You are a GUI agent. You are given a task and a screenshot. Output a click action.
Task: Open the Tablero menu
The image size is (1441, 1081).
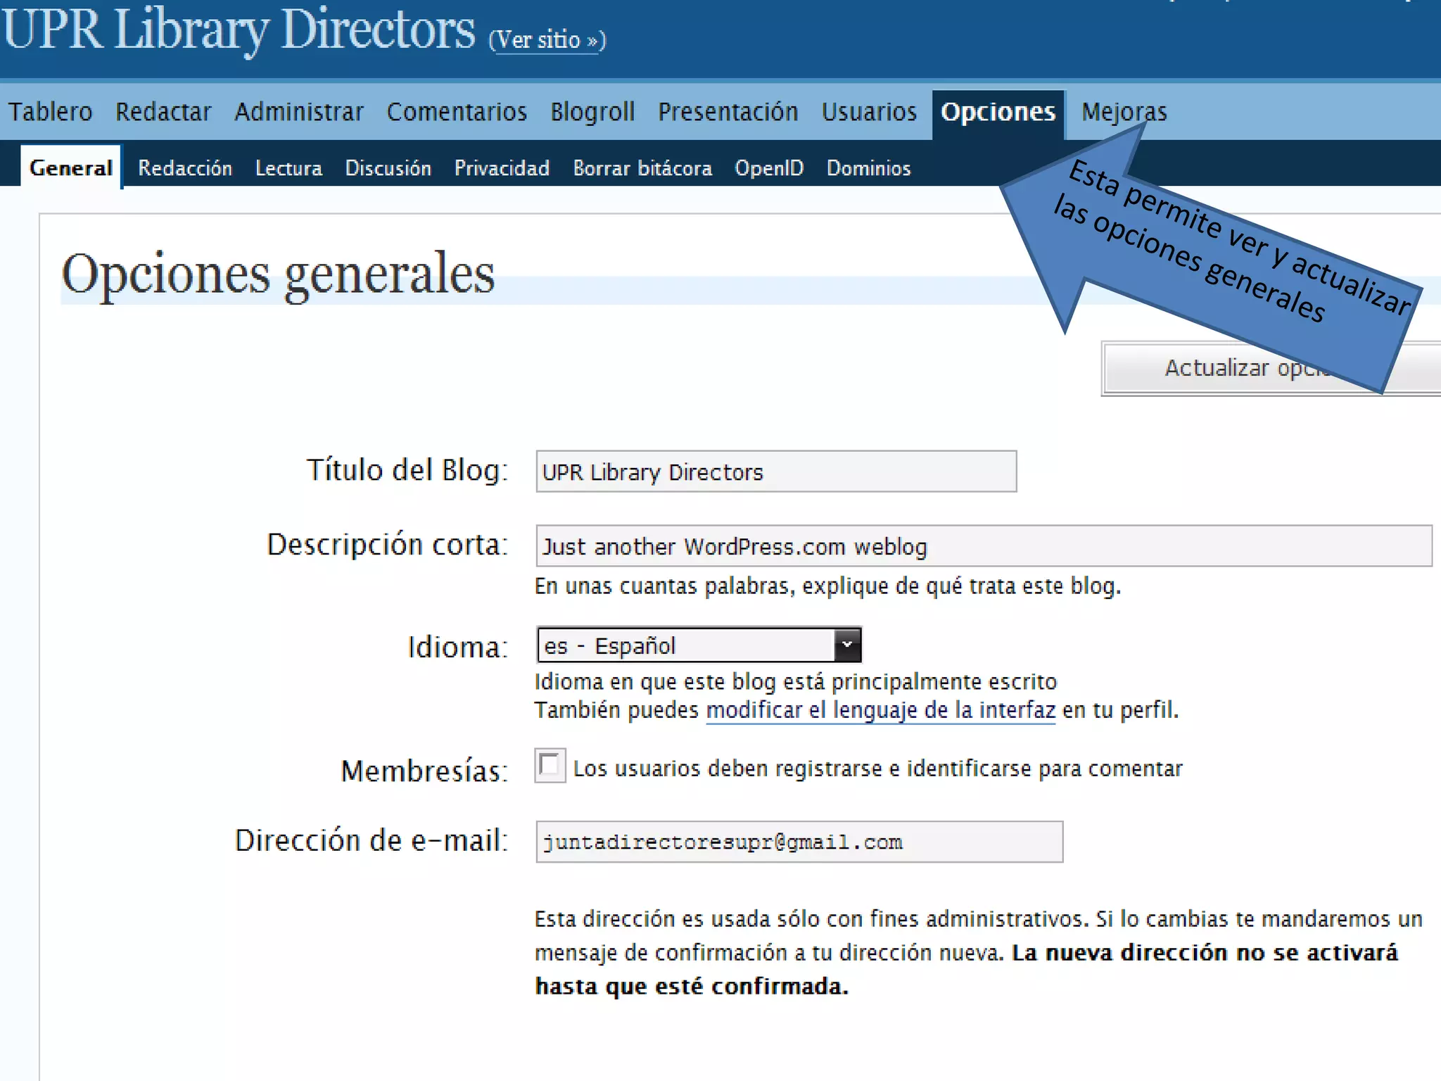(50, 112)
